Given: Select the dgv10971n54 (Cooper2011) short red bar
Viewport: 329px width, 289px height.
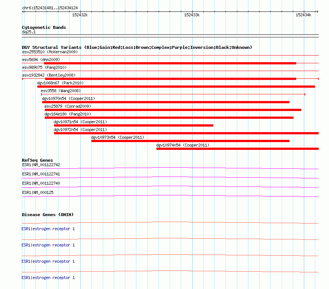Looking at the screenshot, I should 133,125.
